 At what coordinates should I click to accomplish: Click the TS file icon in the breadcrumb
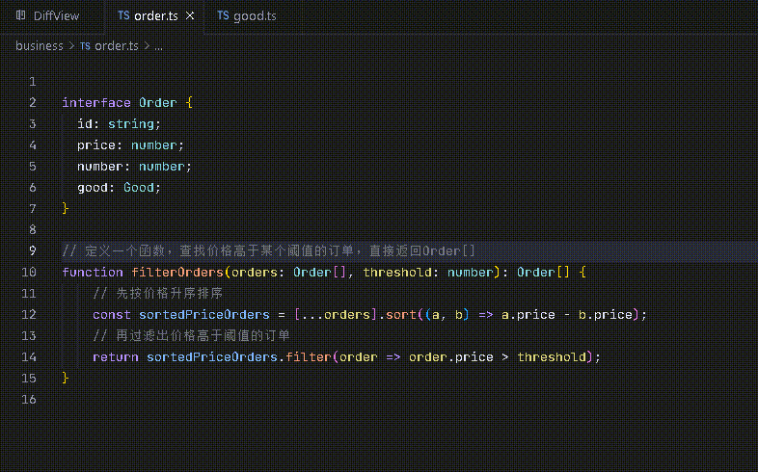point(85,45)
